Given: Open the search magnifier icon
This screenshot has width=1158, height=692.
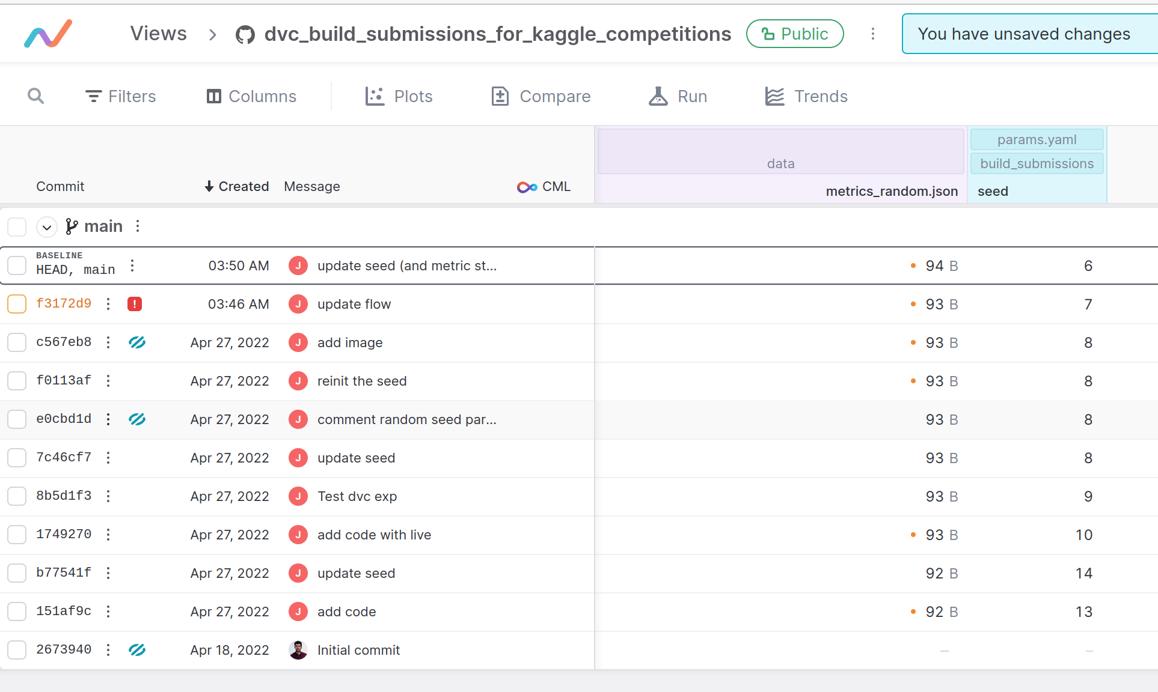Looking at the screenshot, I should coord(36,96).
